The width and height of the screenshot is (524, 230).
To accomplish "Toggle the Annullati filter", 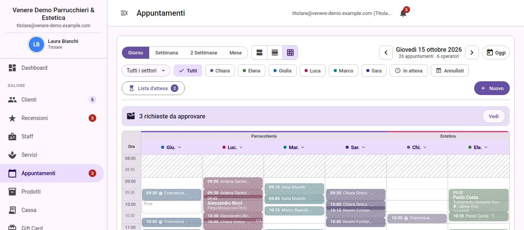I will [450, 71].
